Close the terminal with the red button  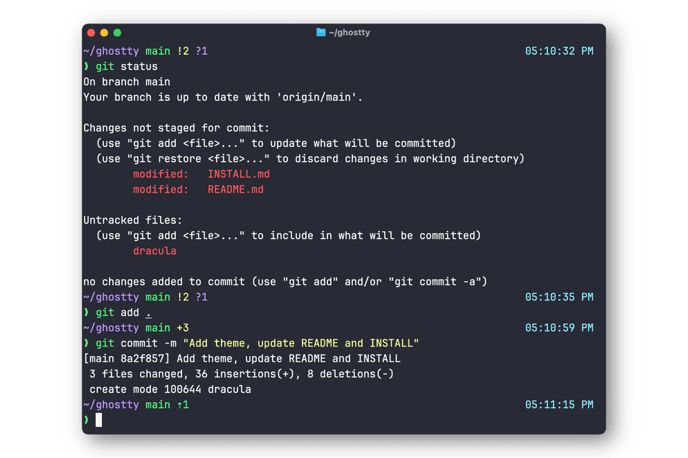point(91,32)
